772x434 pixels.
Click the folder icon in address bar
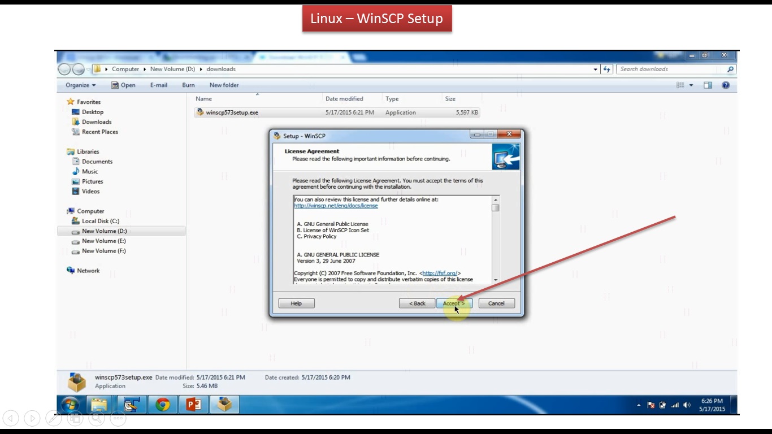click(97, 69)
